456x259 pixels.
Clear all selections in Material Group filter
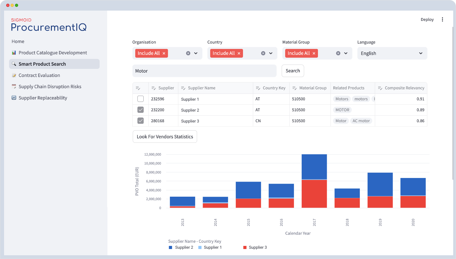pos(338,53)
